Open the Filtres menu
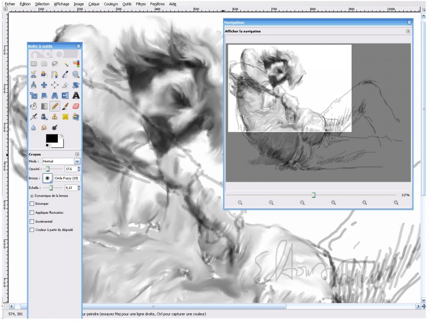This screenshot has height=322, width=429. [140, 4]
